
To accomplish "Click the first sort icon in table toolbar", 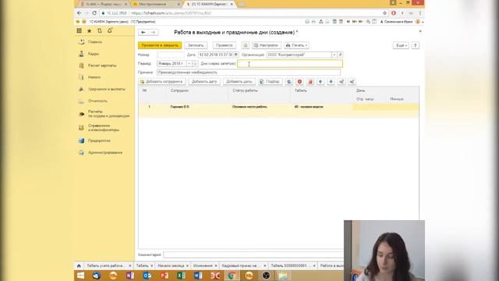I will [x=342, y=81].
